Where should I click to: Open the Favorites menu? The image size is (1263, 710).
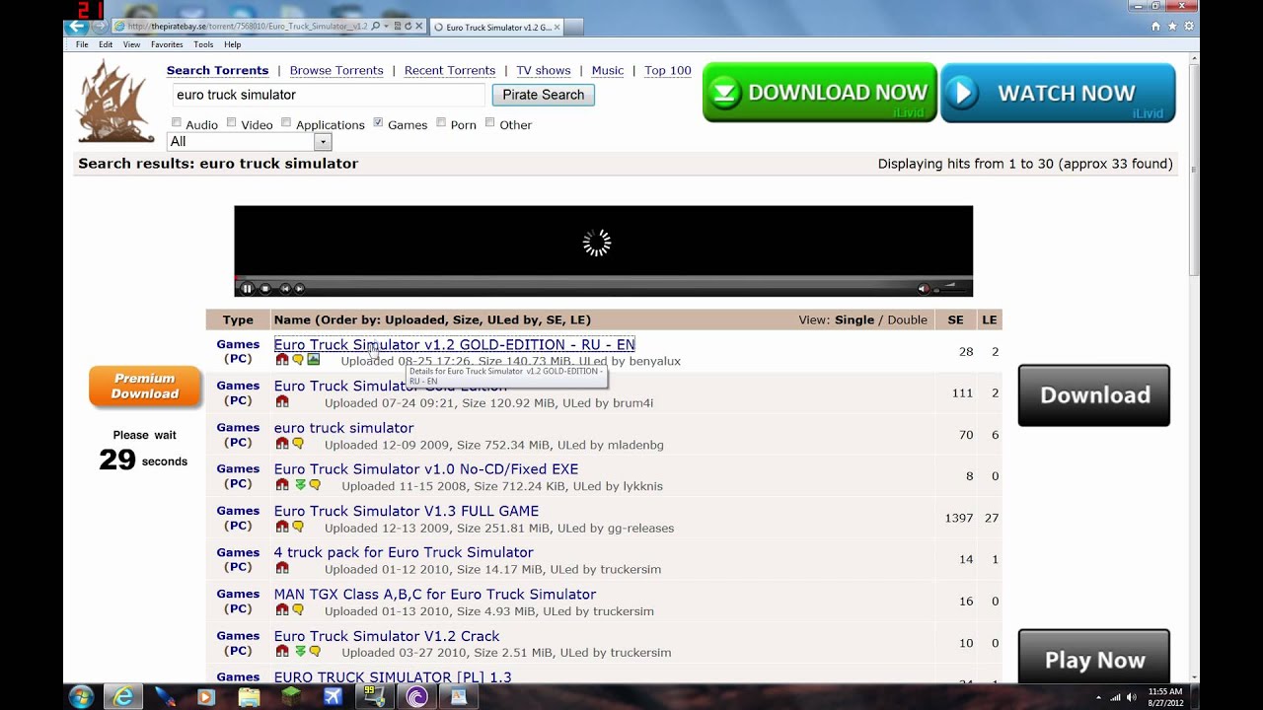tap(167, 44)
